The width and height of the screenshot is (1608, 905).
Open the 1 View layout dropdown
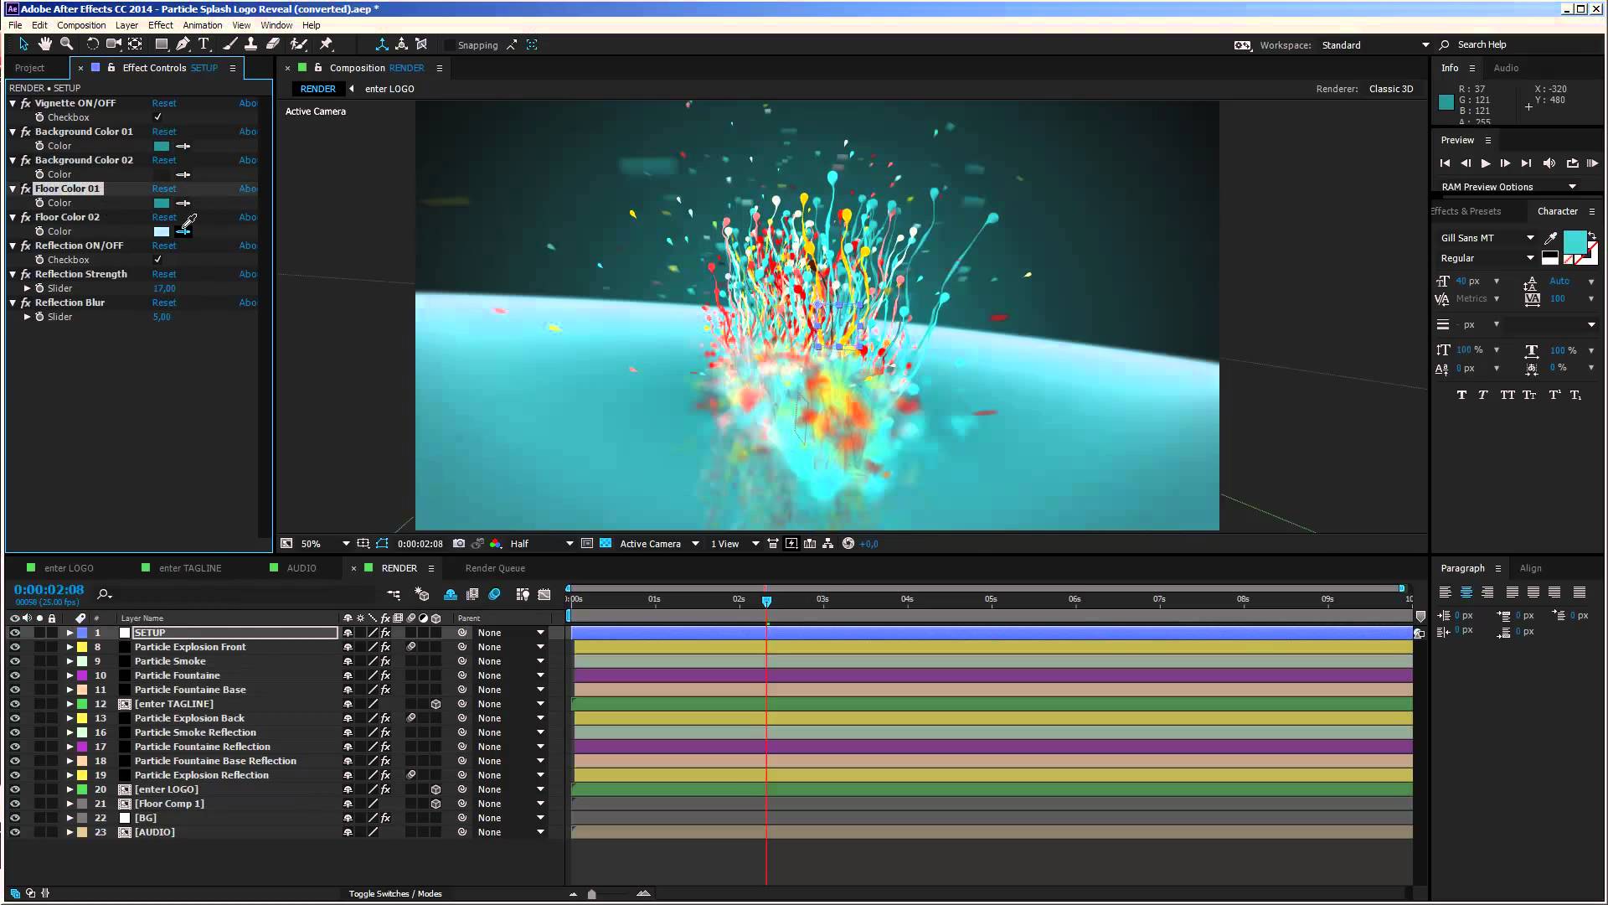click(734, 544)
